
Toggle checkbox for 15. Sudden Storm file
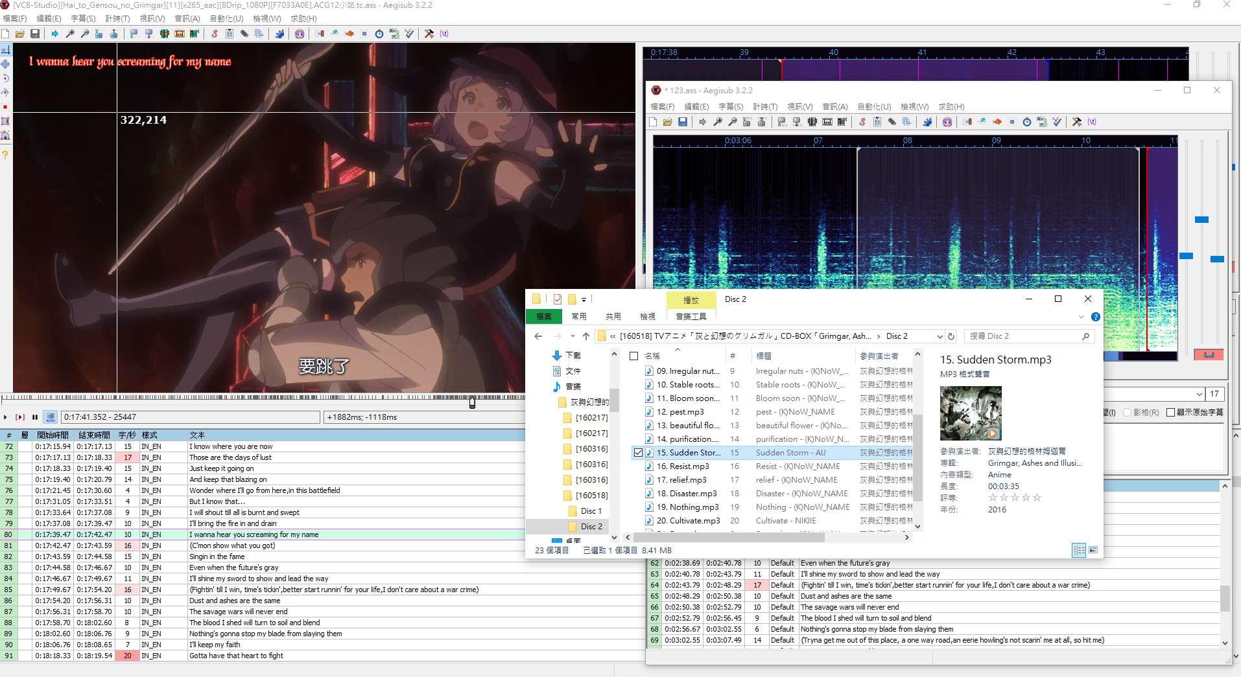[x=638, y=453]
